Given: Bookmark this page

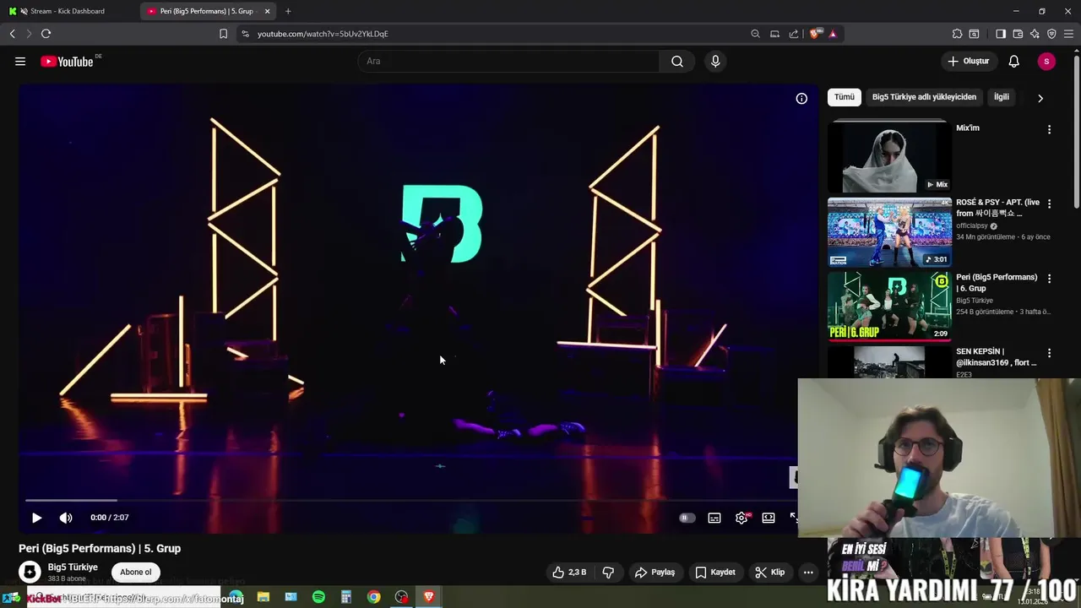Looking at the screenshot, I should pos(223,34).
